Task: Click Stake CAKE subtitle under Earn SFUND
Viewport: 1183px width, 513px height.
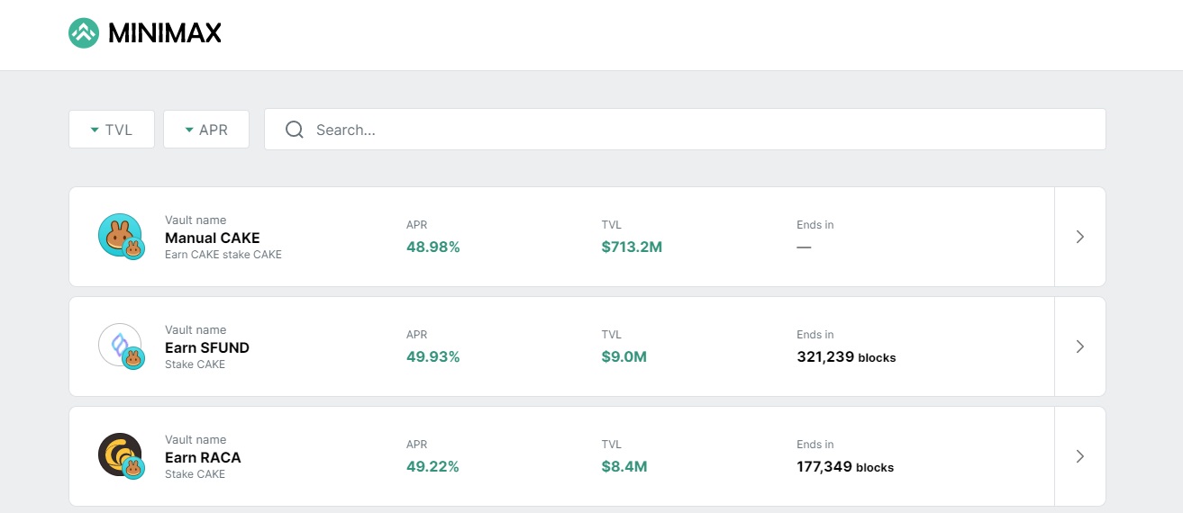Action: 195,364
